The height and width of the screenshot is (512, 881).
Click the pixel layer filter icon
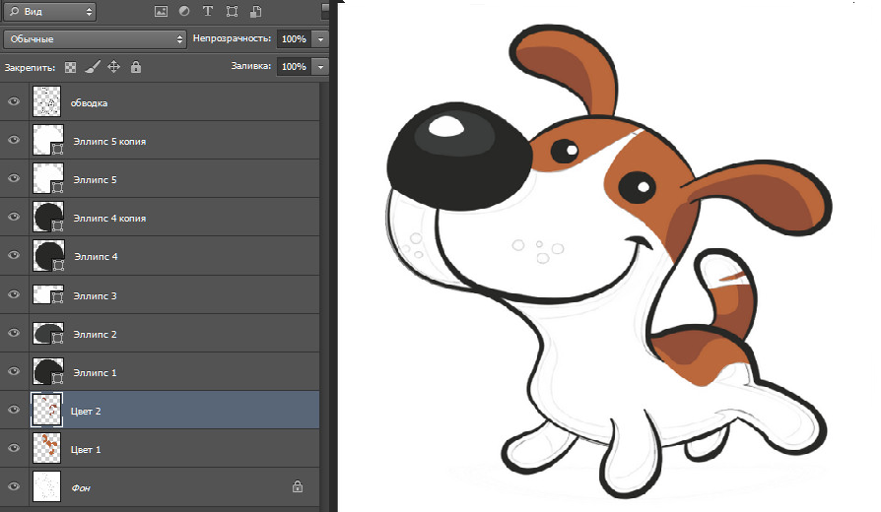click(162, 12)
